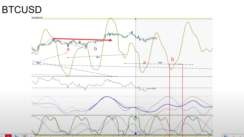Click the BTCUSD title text
Viewport: 244px width, 137px height.
click(x=22, y=10)
